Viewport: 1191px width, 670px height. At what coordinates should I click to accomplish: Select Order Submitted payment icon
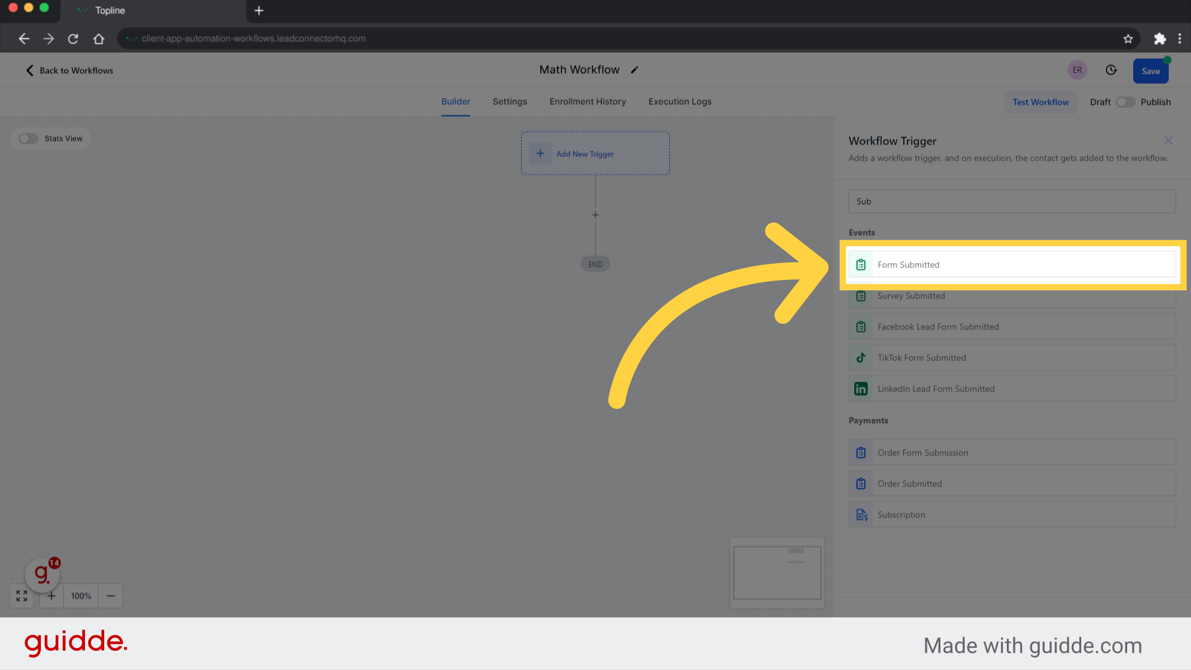860,483
